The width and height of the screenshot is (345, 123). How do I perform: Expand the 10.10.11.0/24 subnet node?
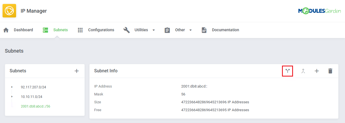(x=12, y=97)
